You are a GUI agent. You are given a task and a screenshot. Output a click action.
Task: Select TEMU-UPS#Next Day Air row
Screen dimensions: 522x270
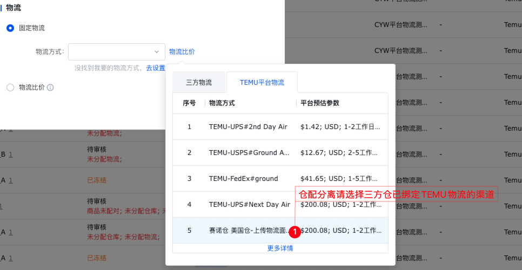click(x=280, y=205)
